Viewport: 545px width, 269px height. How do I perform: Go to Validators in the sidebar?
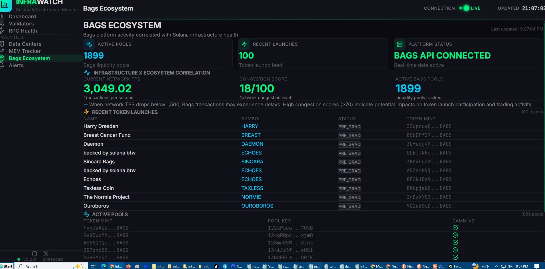point(21,24)
